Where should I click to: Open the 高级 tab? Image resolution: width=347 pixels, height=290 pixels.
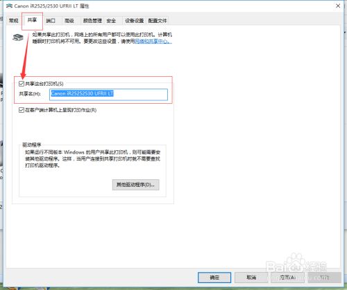tap(69, 21)
